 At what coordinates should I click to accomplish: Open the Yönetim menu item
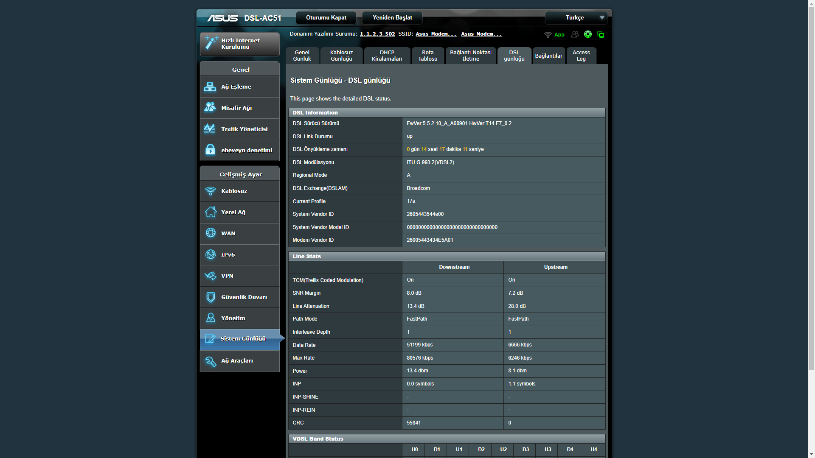pyautogui.click(x=239, y=318)
